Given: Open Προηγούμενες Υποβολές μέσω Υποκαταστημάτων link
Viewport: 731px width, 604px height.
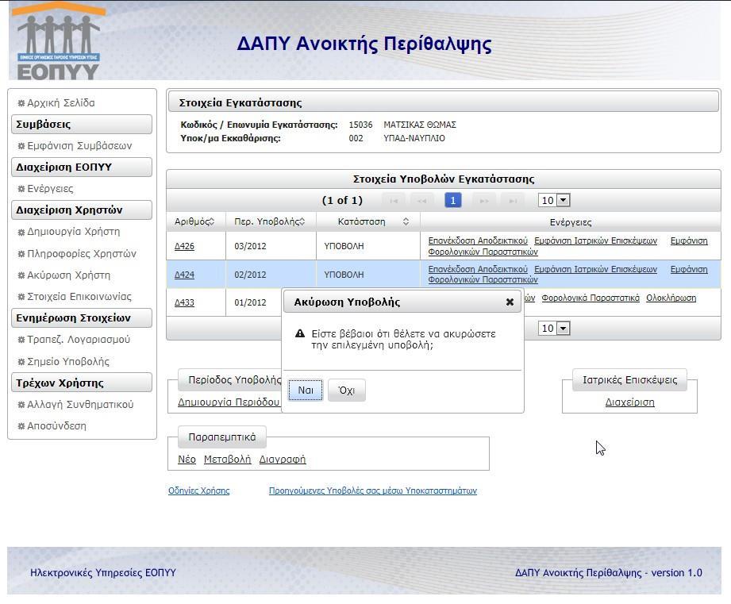Looking at the screenshot, I should click(x=372, y=491).
